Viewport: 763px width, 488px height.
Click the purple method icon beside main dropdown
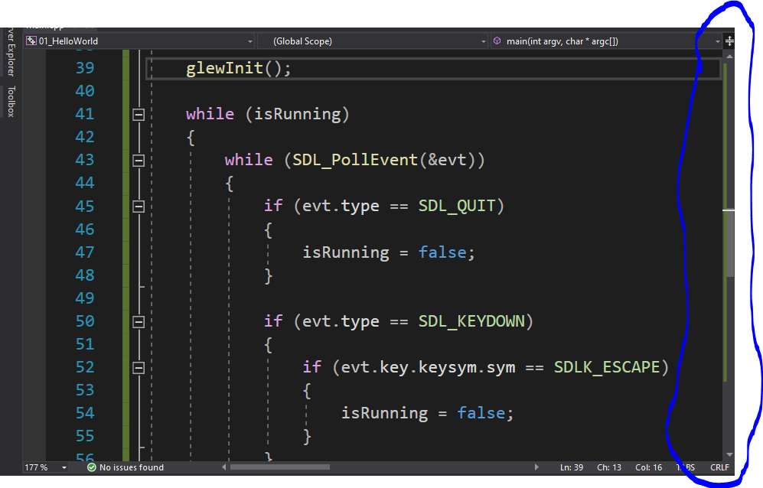click(498, 41)
